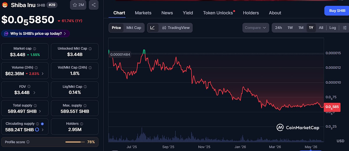The image size is (349, 151).
Task: Add SHIB to watchlist via star button
Action: pyautogui.click(x=78, y=5)
